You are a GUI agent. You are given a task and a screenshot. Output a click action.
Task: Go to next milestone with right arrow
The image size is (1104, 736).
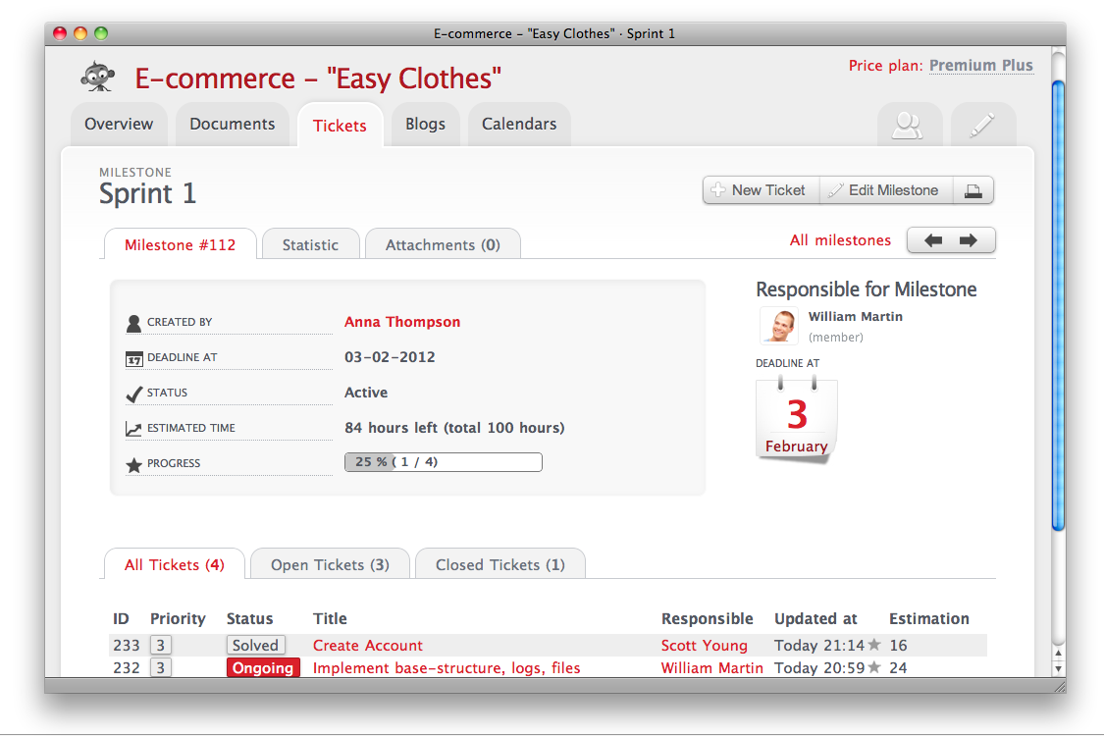click(x=969, y=240)
